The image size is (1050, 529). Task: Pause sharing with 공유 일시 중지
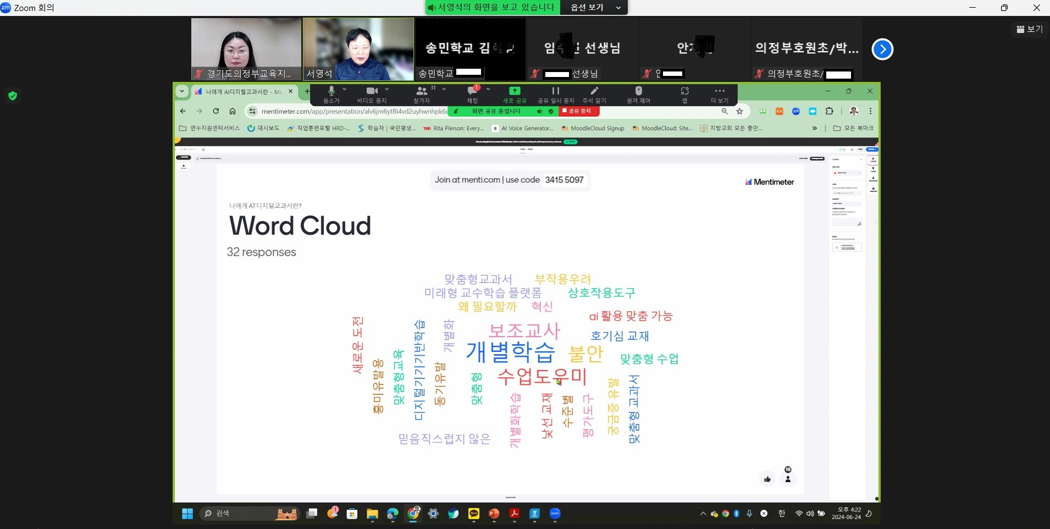pos(556,93)
